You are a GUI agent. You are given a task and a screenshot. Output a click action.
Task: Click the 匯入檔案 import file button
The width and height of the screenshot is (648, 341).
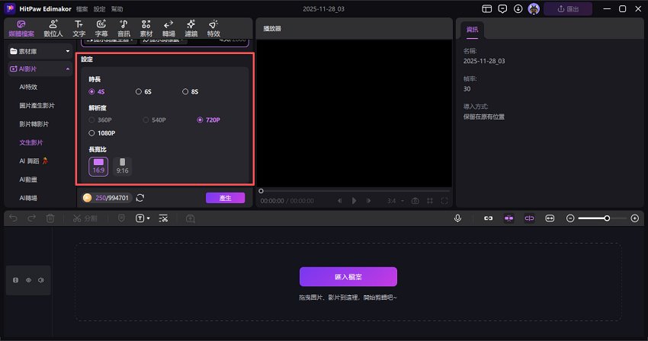point(348,276)
